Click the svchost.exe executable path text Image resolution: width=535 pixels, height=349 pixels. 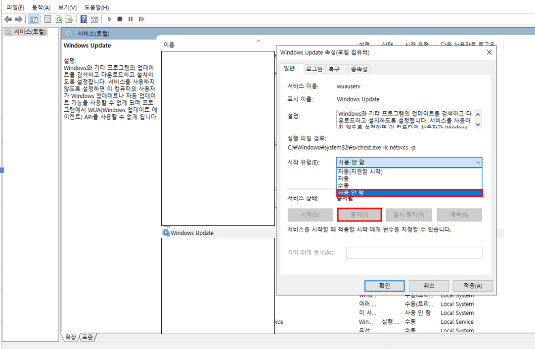click(x=352, y=147)
